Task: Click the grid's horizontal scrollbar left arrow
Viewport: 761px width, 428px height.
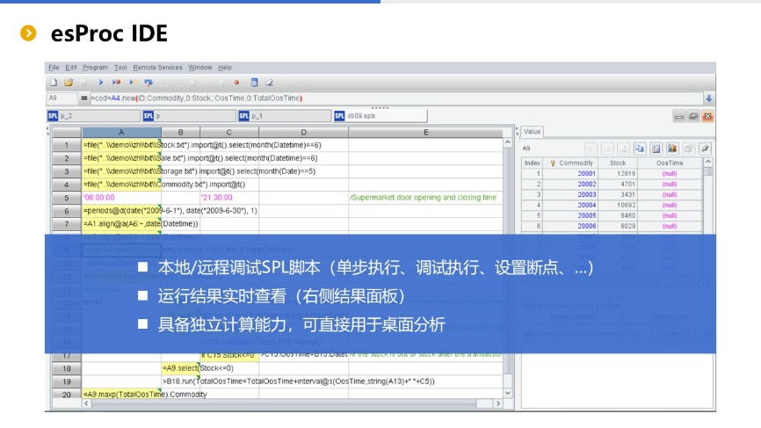Action: (x=86, y=403)
